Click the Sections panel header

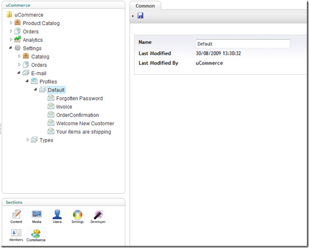point(14,202)
